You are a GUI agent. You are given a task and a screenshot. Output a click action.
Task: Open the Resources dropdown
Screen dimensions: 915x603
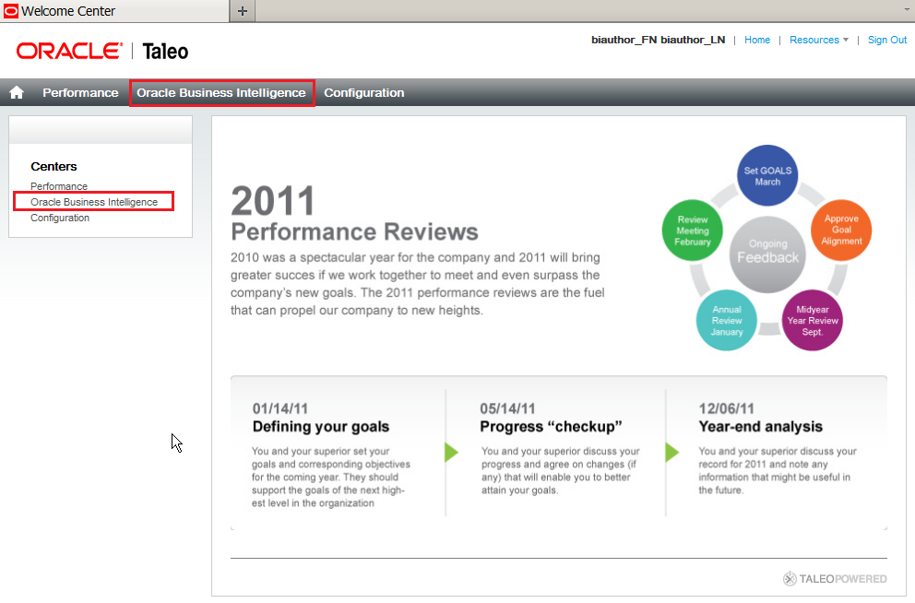(817, 40)
